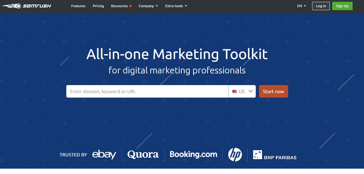364x174 pixels.
Task: Select the Quora logo
Action: point(143,154)
